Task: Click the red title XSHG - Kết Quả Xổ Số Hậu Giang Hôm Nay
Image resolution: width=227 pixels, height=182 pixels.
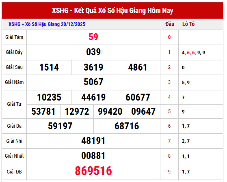Action: point(112,11)
